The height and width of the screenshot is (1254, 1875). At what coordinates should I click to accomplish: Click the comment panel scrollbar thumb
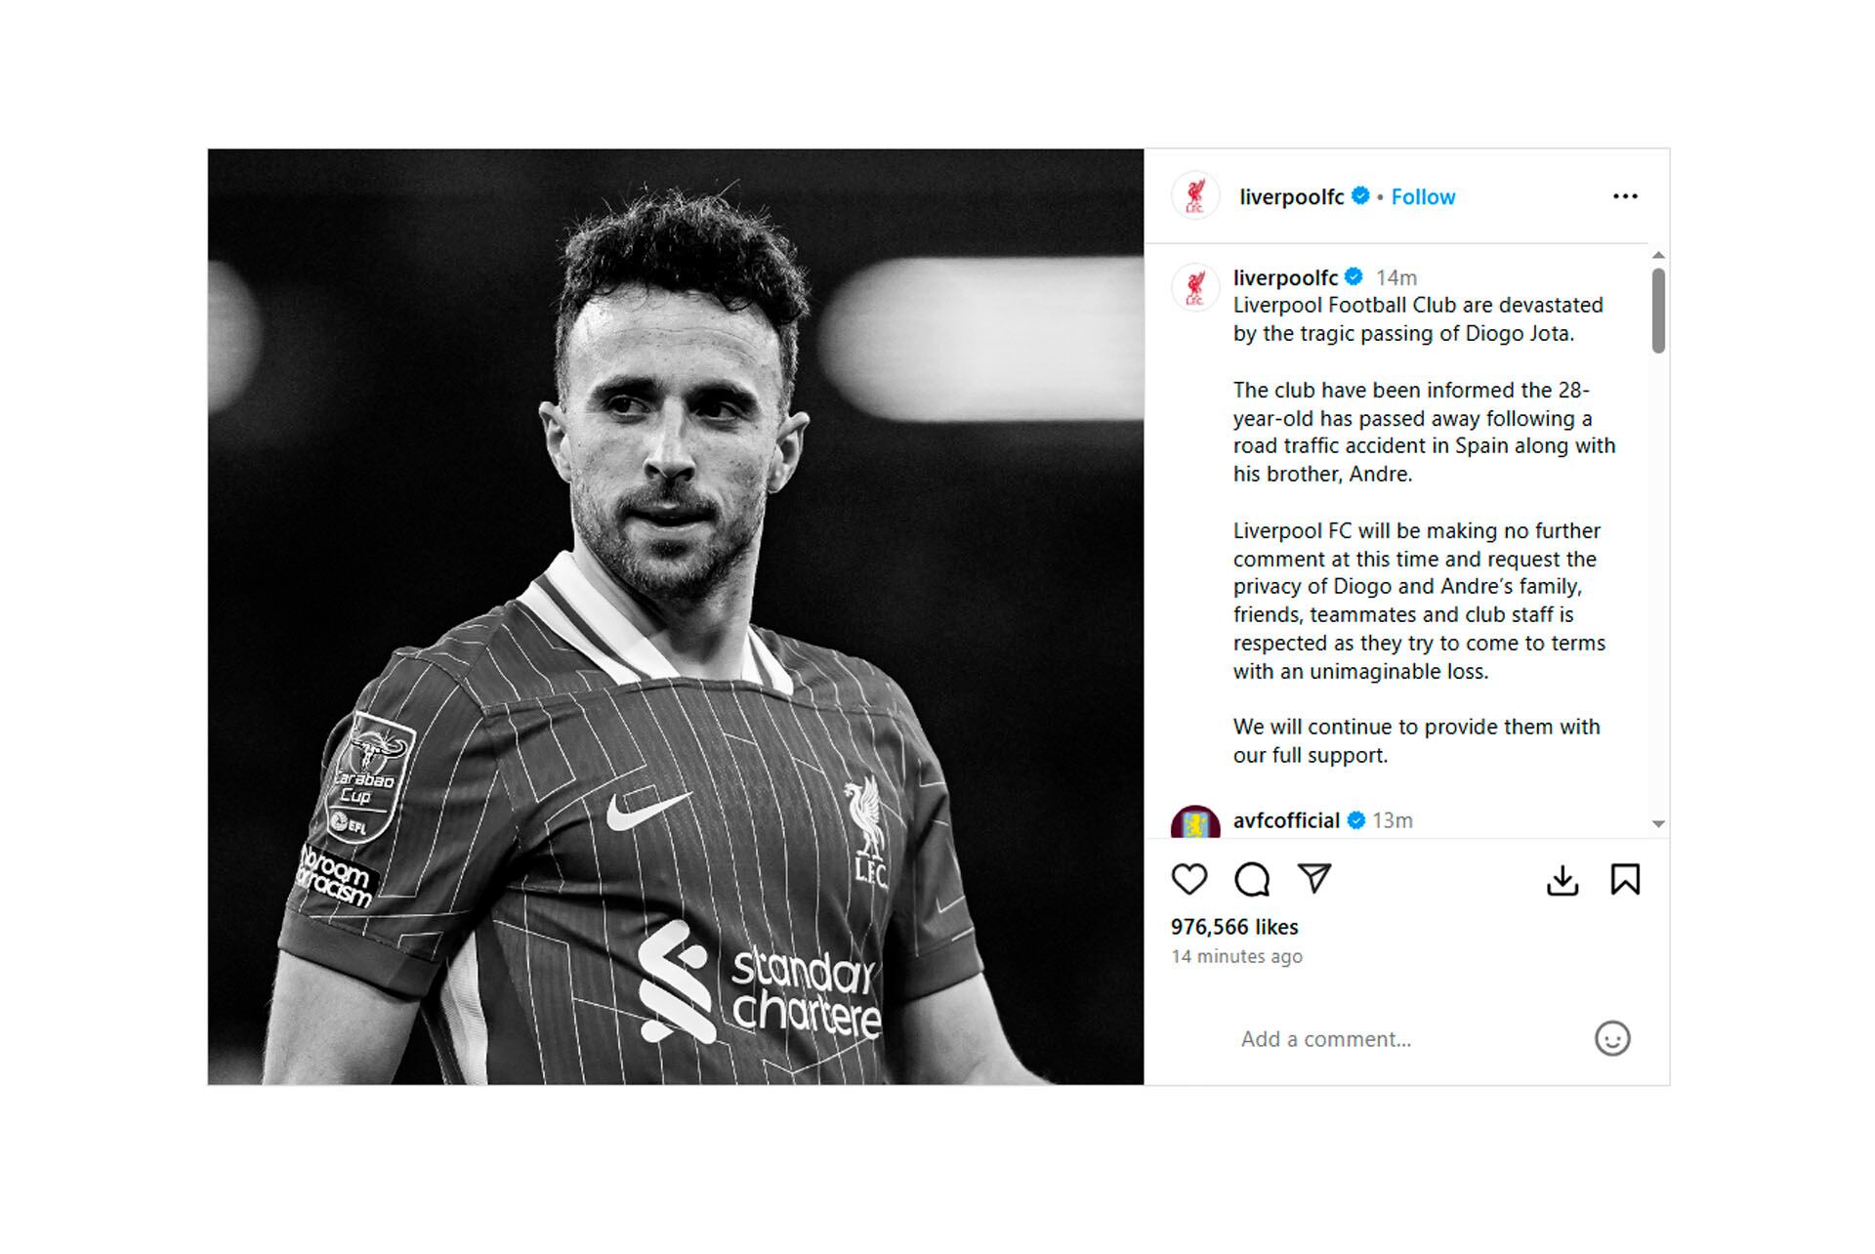point(1658,311)
